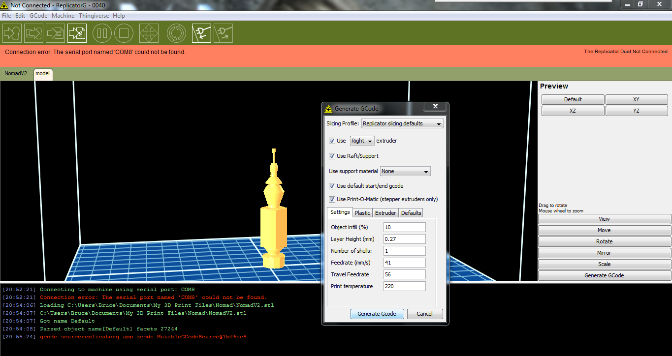The width and height of the screenshot is (672, 356).
Task: Uncheck Use Raft/Support
Action: (x=332, y=156)
